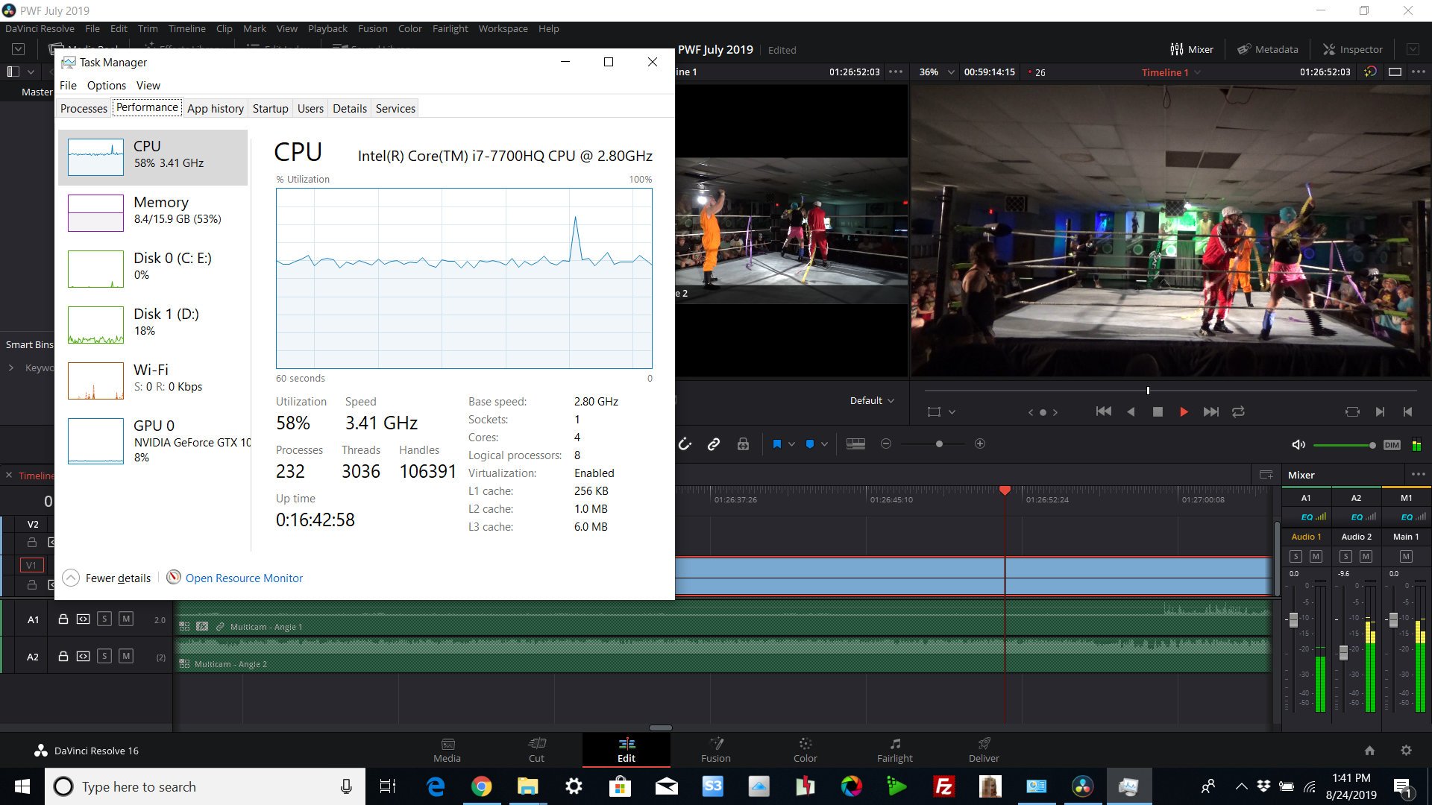Solo audio track A1 in timeline
The height and width of the screenshot is (805, 1432).
click(x=104, y=619)
